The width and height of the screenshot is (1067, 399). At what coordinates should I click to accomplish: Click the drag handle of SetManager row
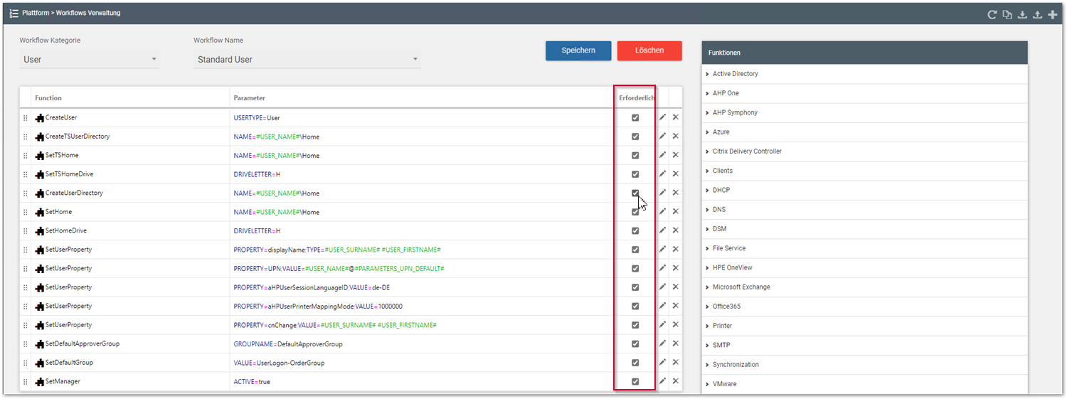(26, 381)
